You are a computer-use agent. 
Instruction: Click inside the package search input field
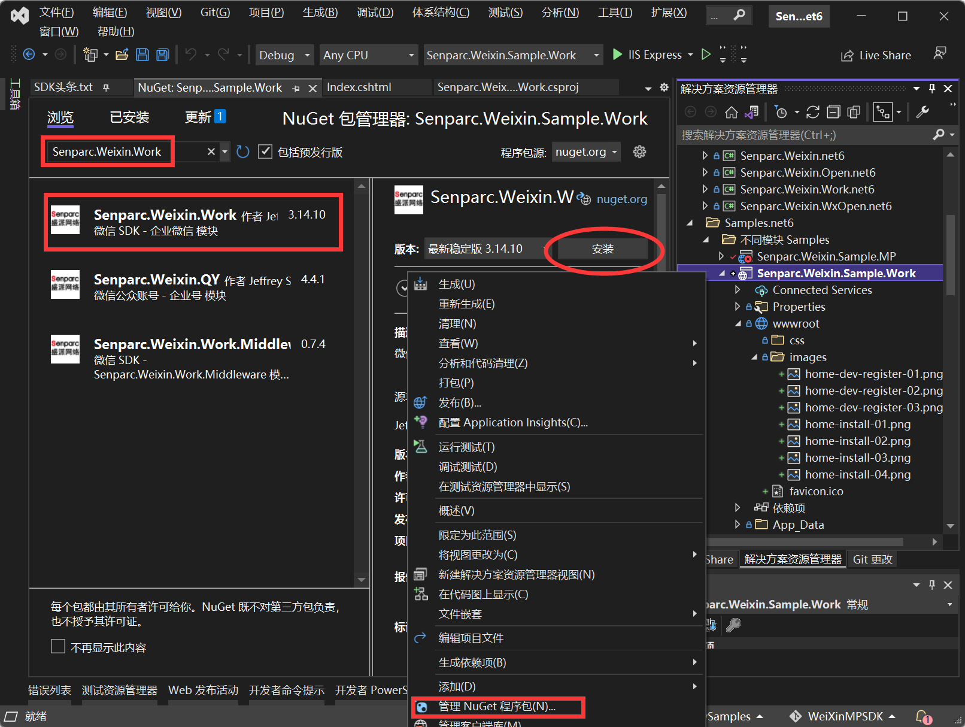(x=108, y=152)
